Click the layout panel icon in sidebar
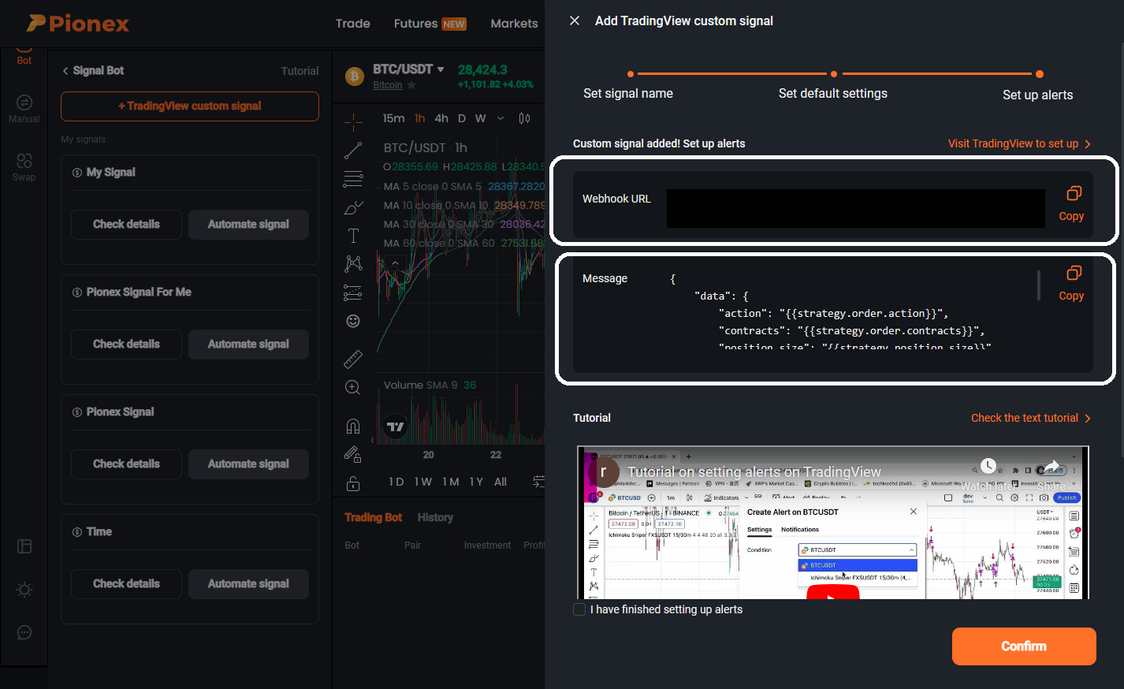 coord(24,546)
